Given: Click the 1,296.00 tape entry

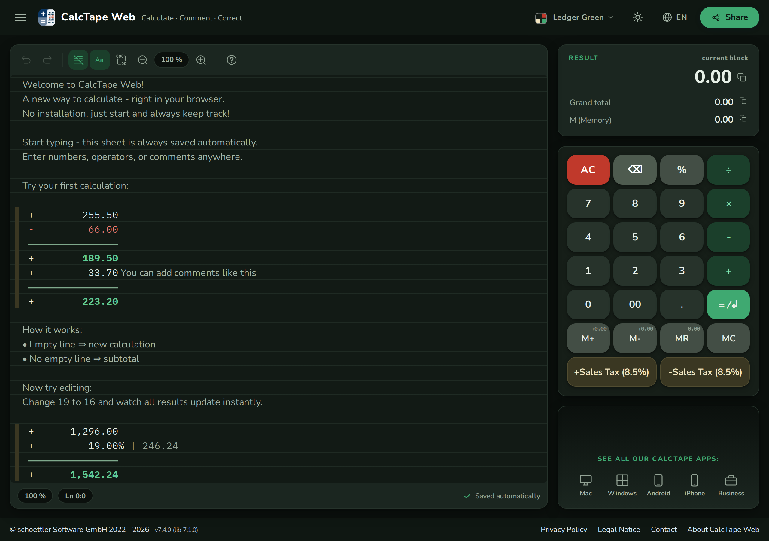Looking at the screenshot, I should 94,431.
